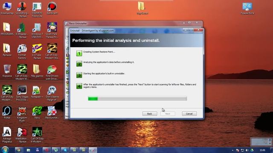Close the Uninstall - DriverAgent dialog
This screenshot has width=273, height=153.
click(x=199, y=30)
